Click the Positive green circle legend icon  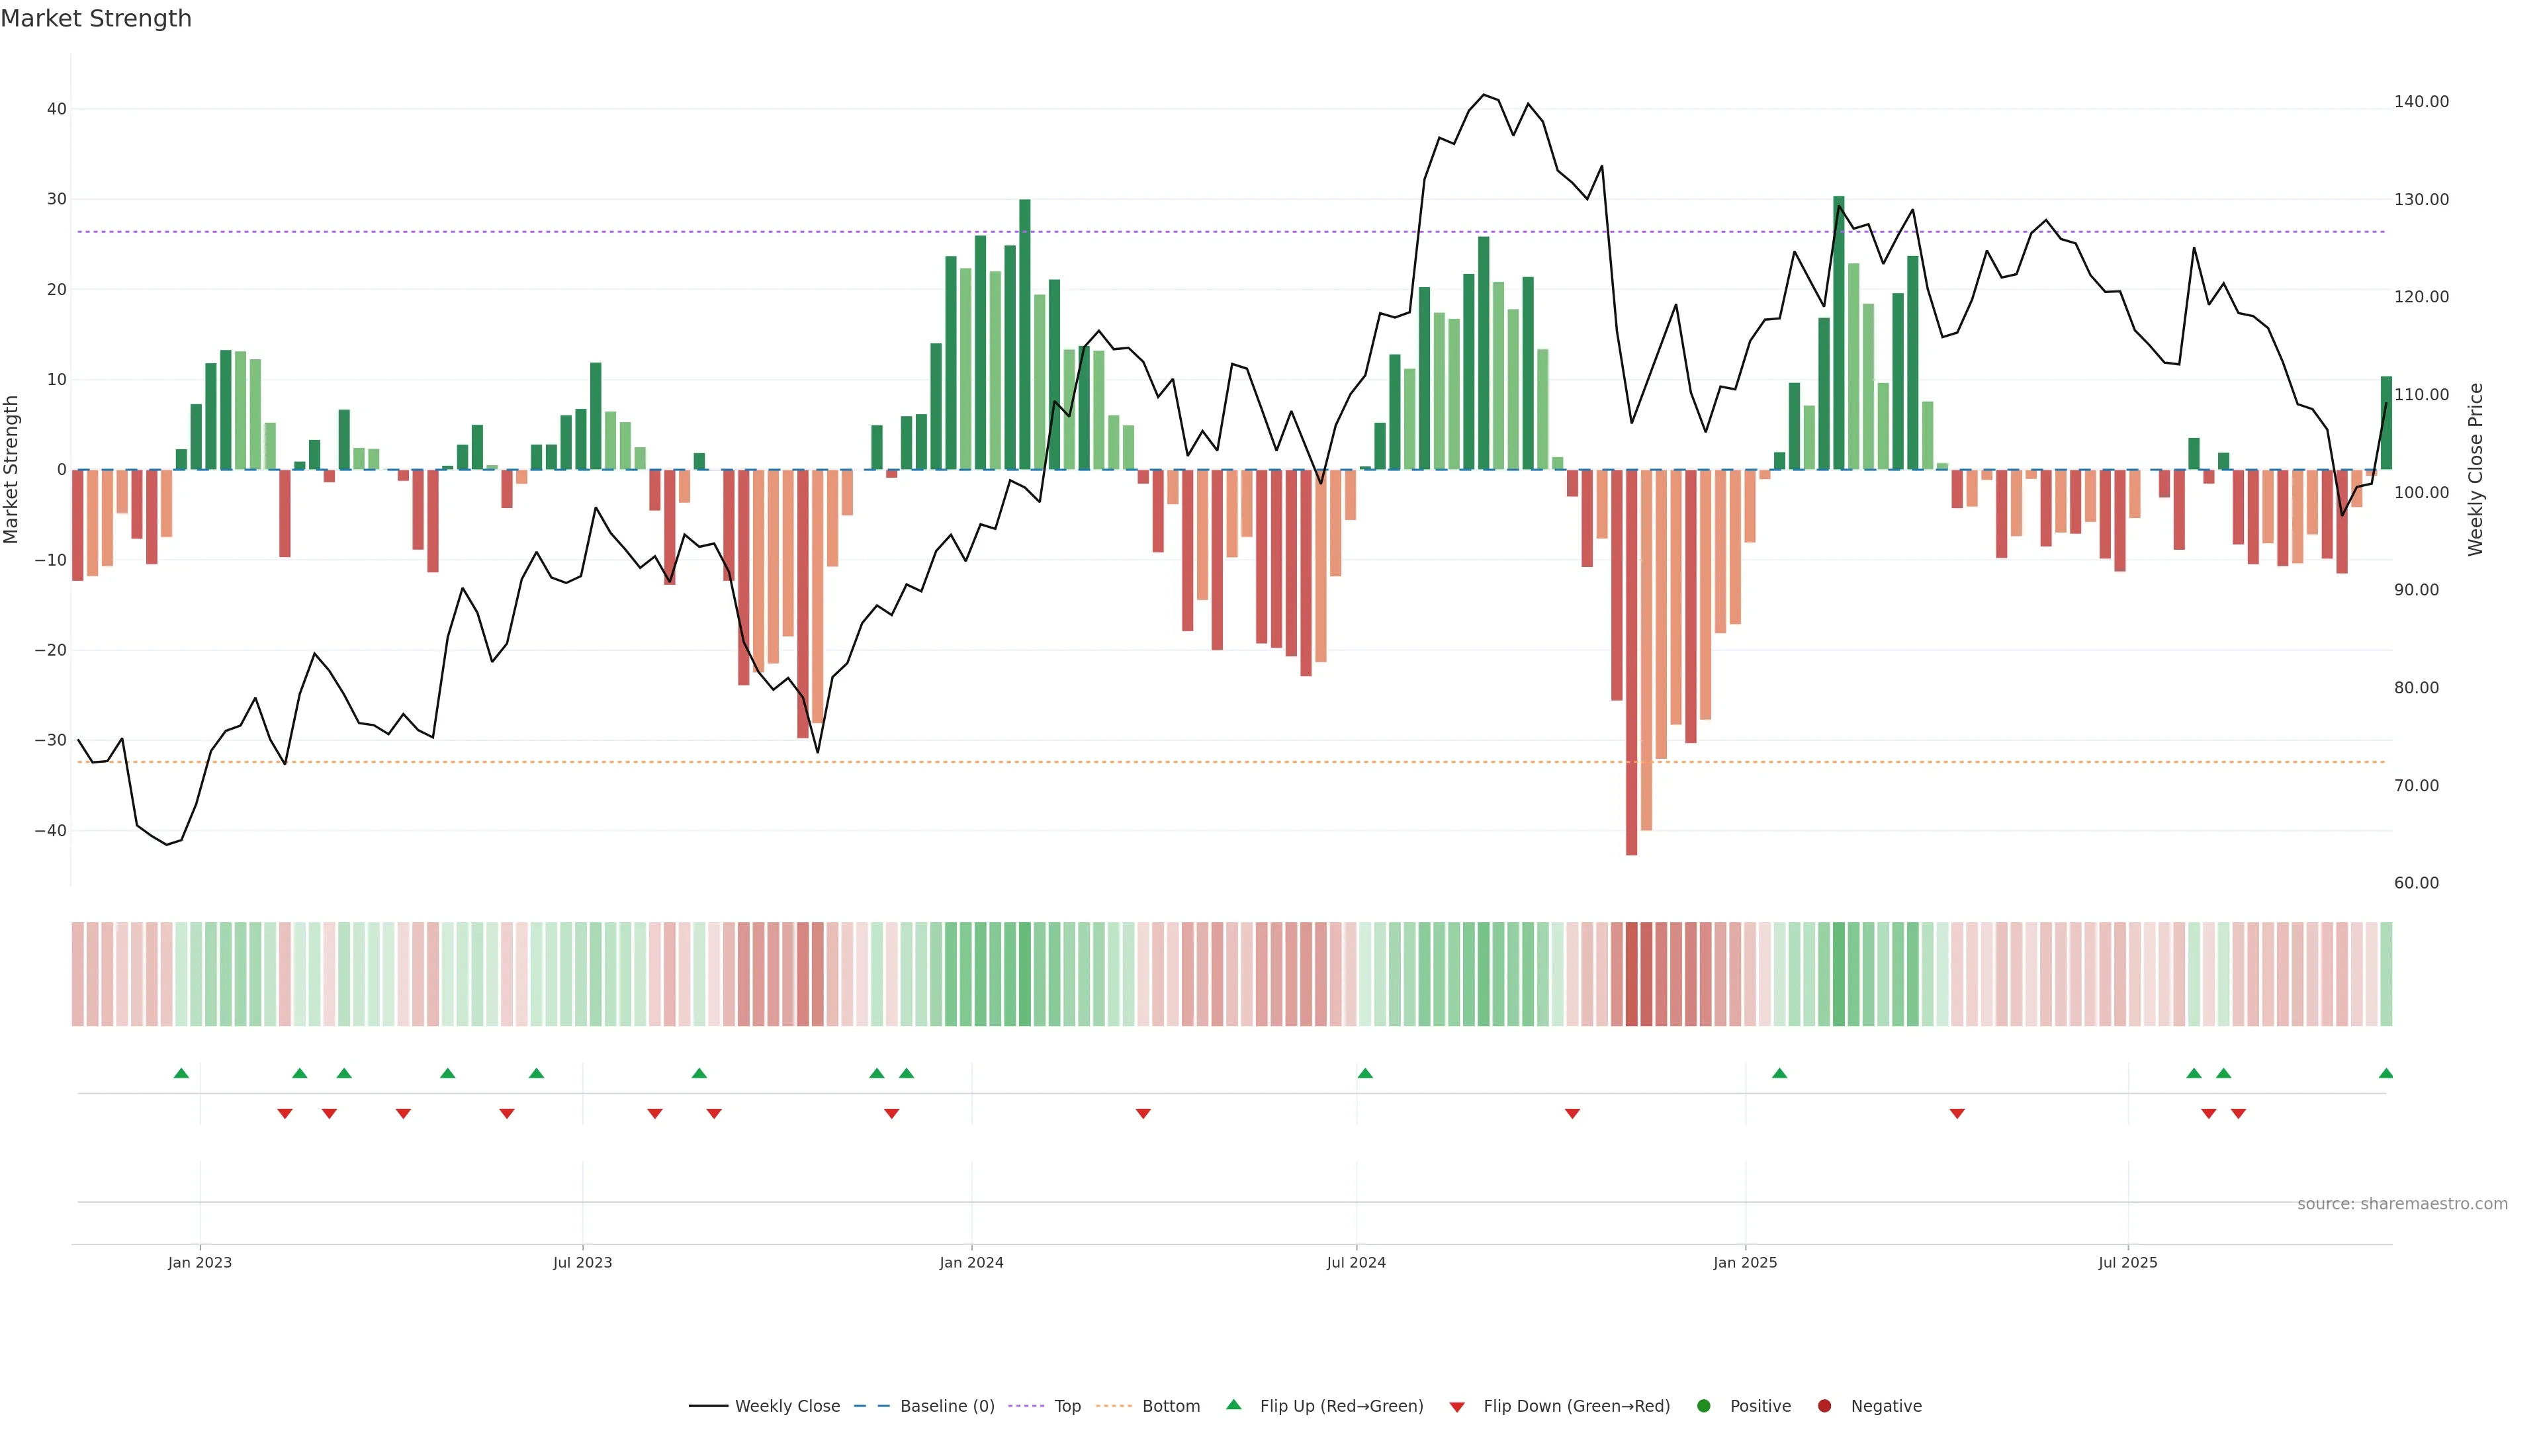pyautogui.click(x=1703, y=1407)
